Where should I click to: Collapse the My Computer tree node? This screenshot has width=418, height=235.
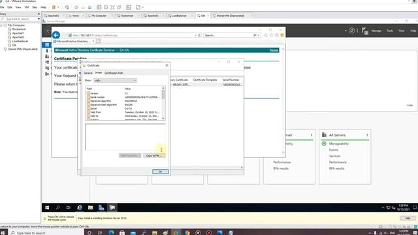(1, 25)
